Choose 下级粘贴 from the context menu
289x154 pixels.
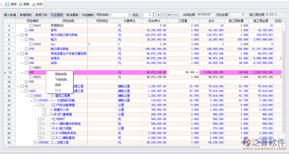pyautogui.click(x=61, y=79)
